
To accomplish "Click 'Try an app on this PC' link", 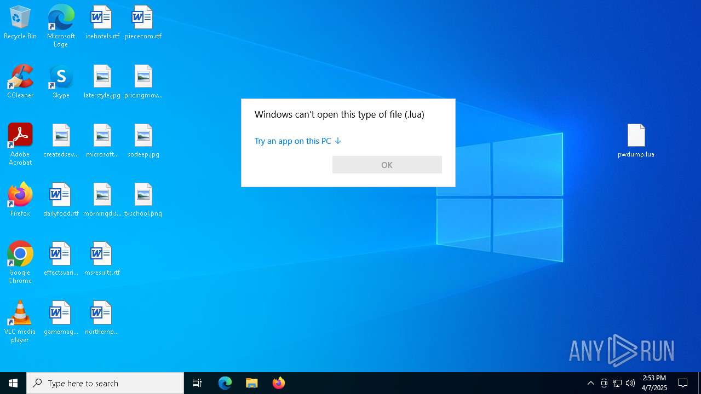I will (x=298, y=141).
